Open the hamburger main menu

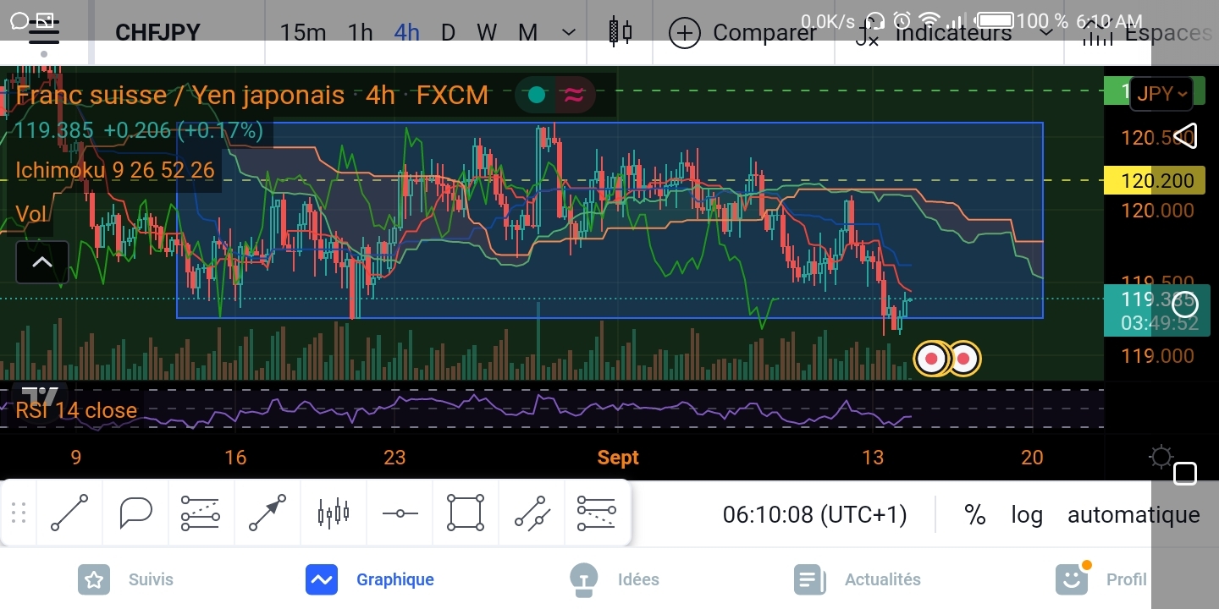pos(44,33)
